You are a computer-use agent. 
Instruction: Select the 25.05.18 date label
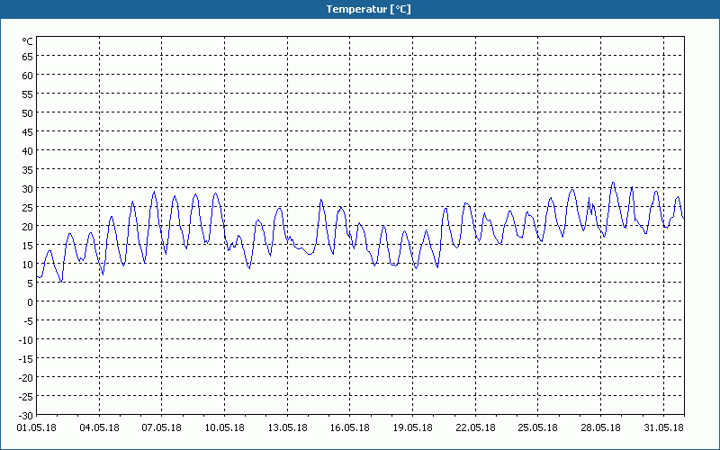[537, 427]
